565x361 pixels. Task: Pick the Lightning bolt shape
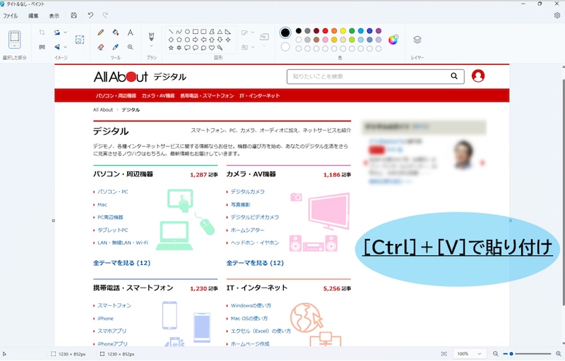coord(220,47)
